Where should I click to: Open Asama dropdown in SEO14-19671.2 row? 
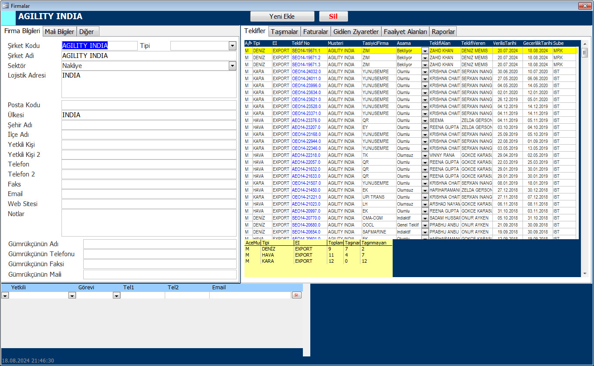coord(425,58)
